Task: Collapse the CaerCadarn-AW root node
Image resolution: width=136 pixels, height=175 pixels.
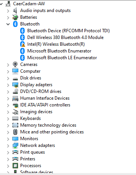Action: click(1, 4)
